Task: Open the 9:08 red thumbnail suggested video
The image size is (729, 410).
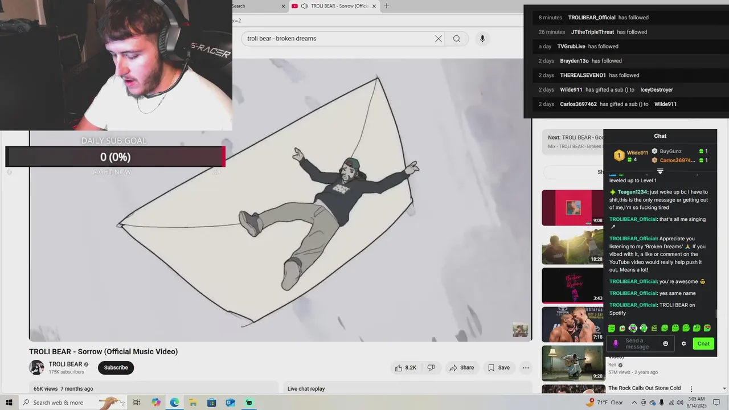Action: click(572, 207)
